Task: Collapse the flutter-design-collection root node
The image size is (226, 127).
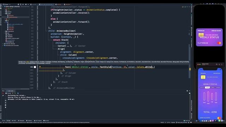Action: click(x=3, y=7)
